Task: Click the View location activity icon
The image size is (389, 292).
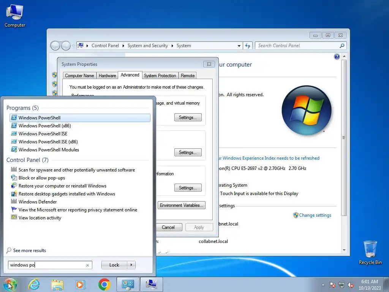Action: (14, 217)
